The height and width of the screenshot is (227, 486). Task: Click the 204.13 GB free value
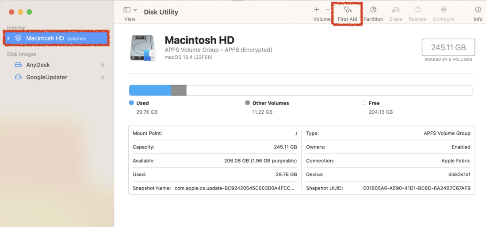pos(381,112)
